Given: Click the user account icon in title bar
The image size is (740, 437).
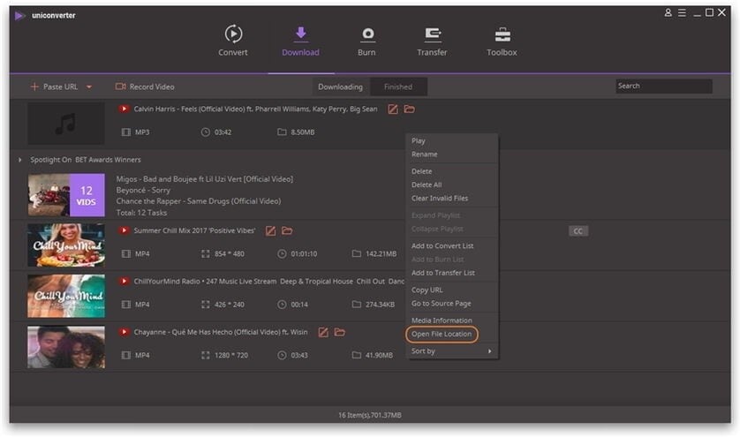Looking at the screenshot, I should pos(668,12).
